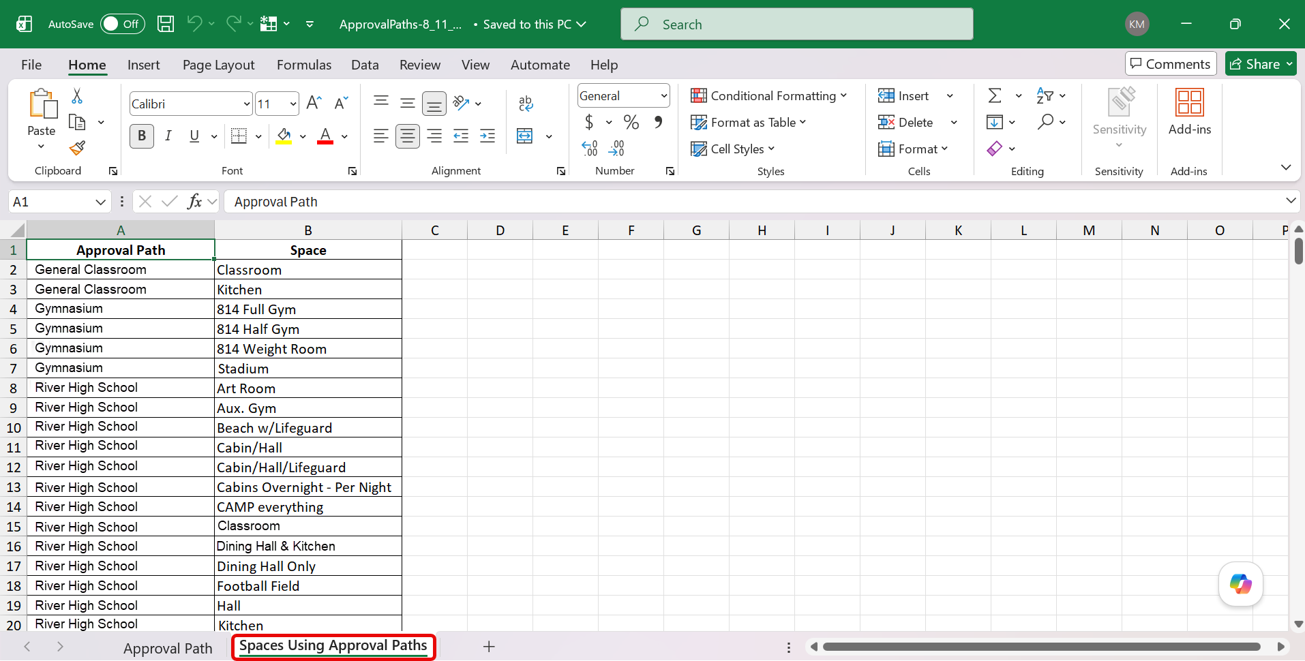Open the Name Box A1 dropdown
Viewport: 1305px width, 661px height.
100,202
